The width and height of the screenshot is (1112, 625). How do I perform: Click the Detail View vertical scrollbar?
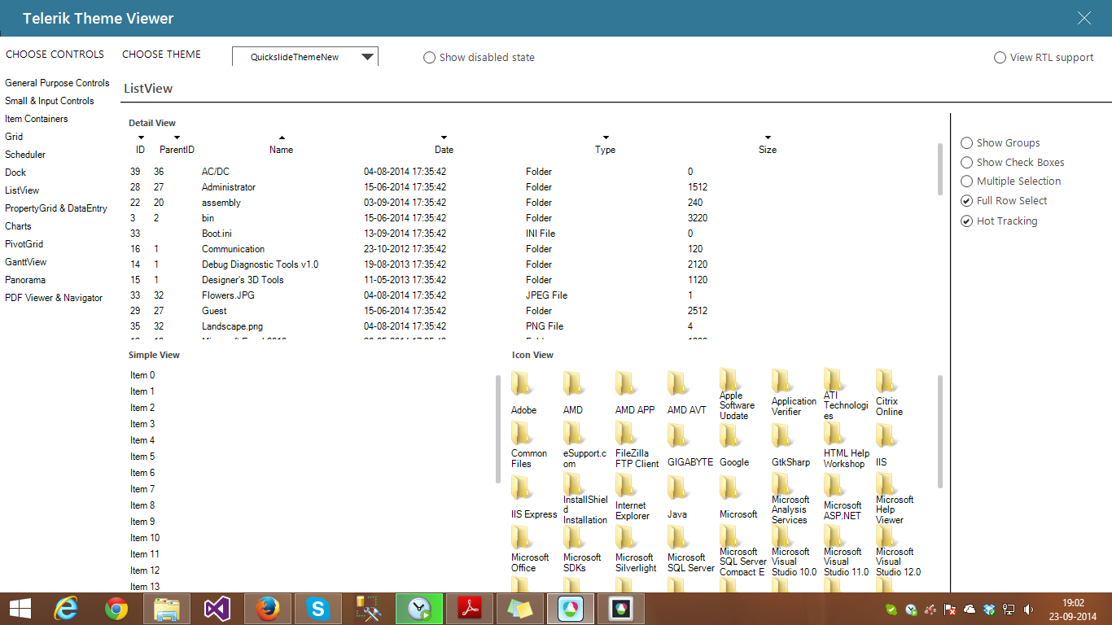point(940,170)
